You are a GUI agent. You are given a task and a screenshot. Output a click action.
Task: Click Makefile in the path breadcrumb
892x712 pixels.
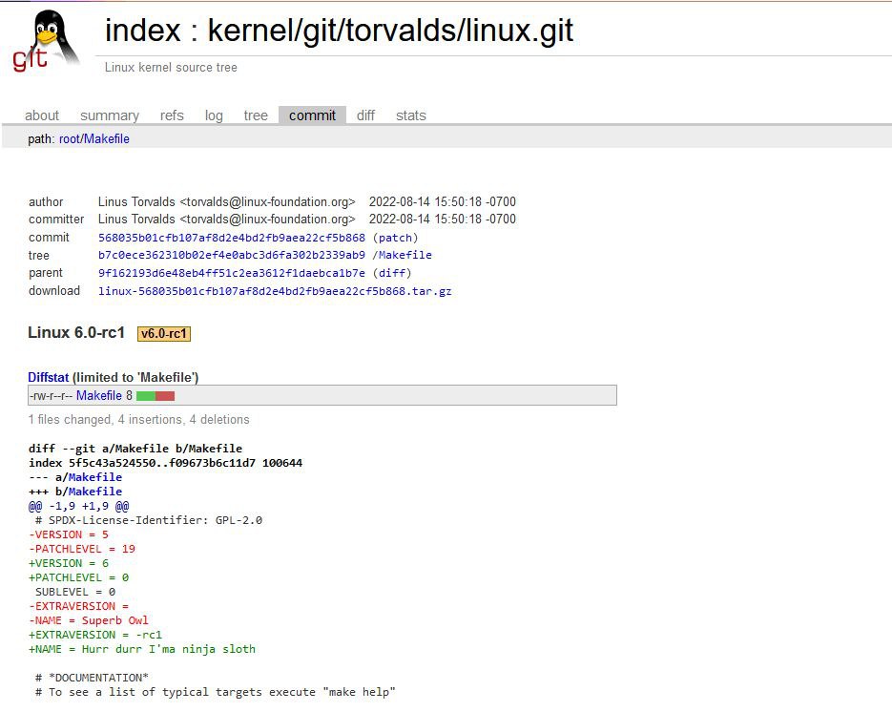click(107, 139)
